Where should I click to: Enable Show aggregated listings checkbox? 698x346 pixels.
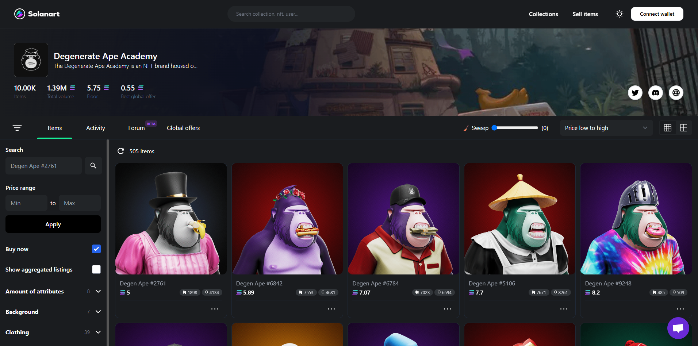click(96, 269)
